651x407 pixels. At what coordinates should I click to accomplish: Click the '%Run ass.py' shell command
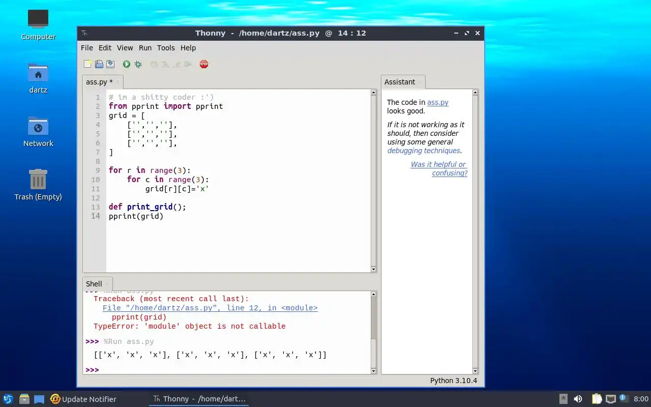click(x=129, y=341)
